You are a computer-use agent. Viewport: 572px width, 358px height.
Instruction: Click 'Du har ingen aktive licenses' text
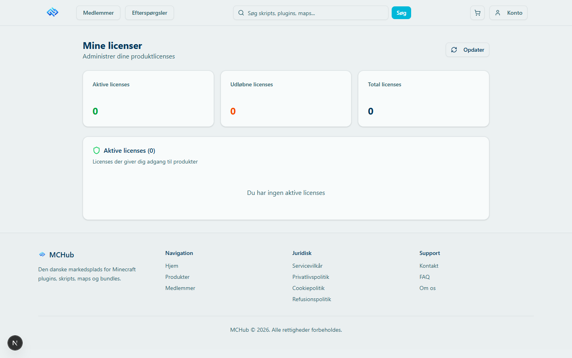[286, 193]
